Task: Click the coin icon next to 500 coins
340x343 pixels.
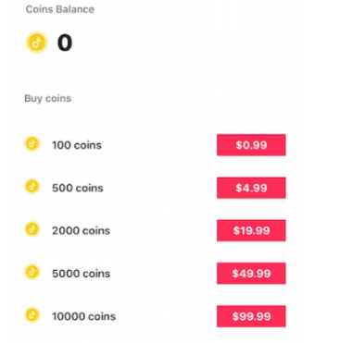Action: pos(32,187)
